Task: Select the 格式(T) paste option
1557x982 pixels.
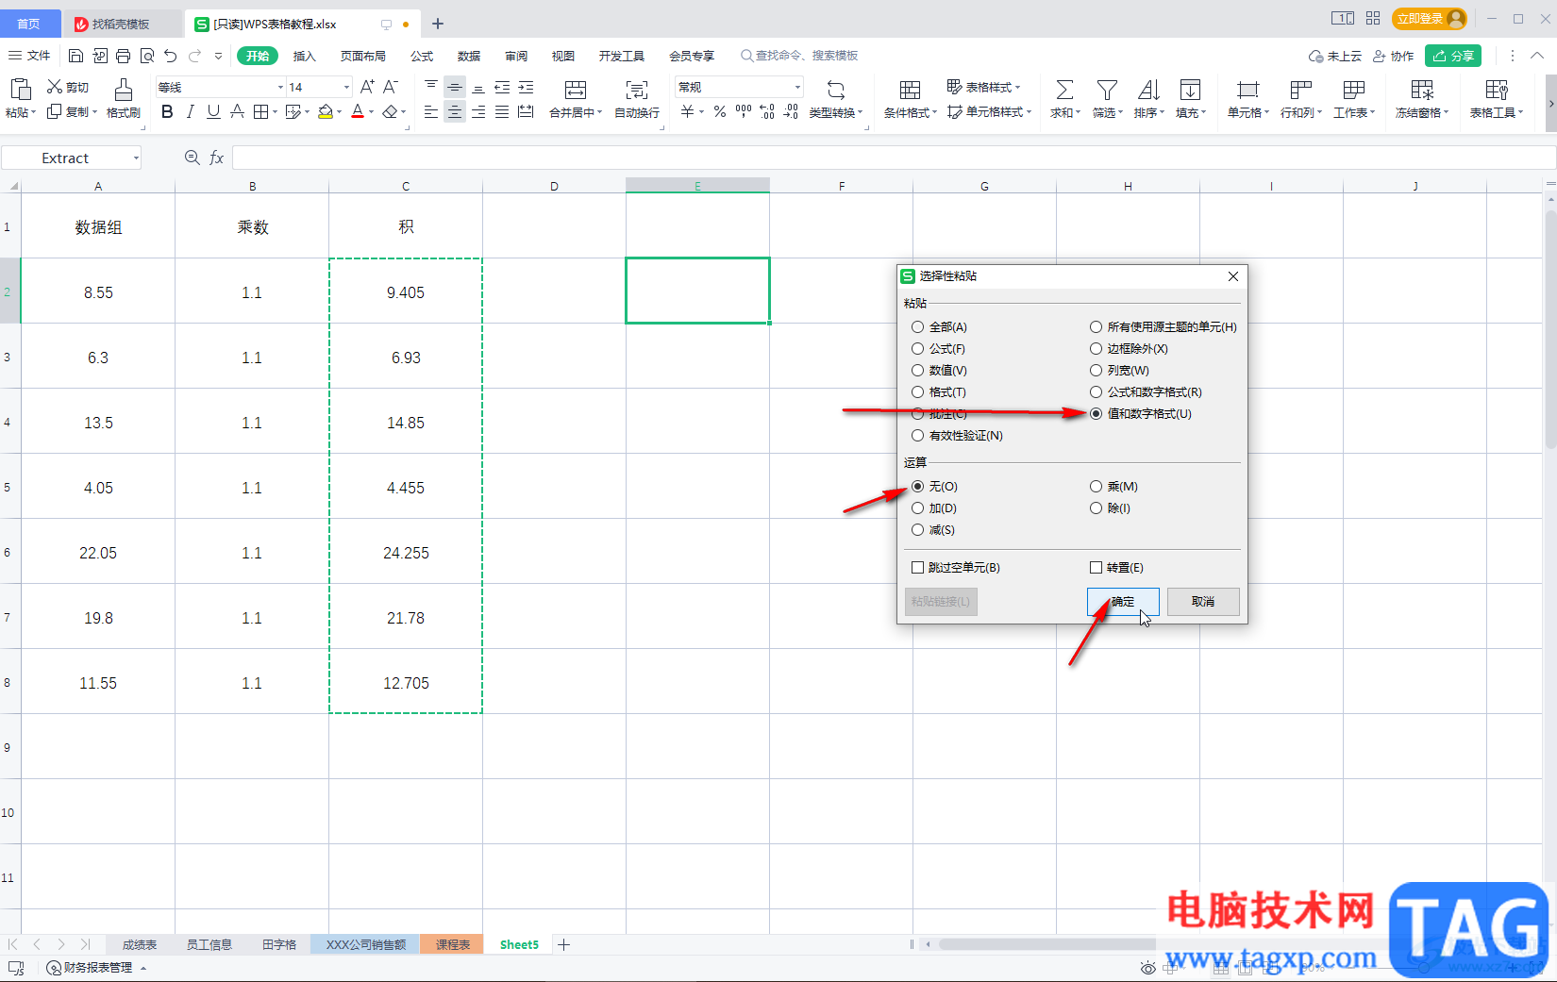Action: tap(938, 392)
